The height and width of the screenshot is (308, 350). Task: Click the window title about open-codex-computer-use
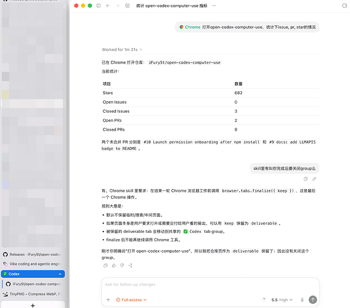172,6
